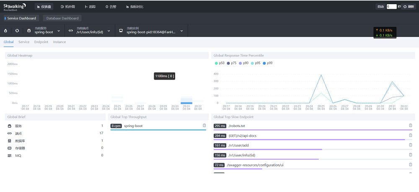Image resolution: width=419 pixels, height=192 pixels.
Task: Click the Skywalking Rocketbot logo
Action: (x=14, y=7)
